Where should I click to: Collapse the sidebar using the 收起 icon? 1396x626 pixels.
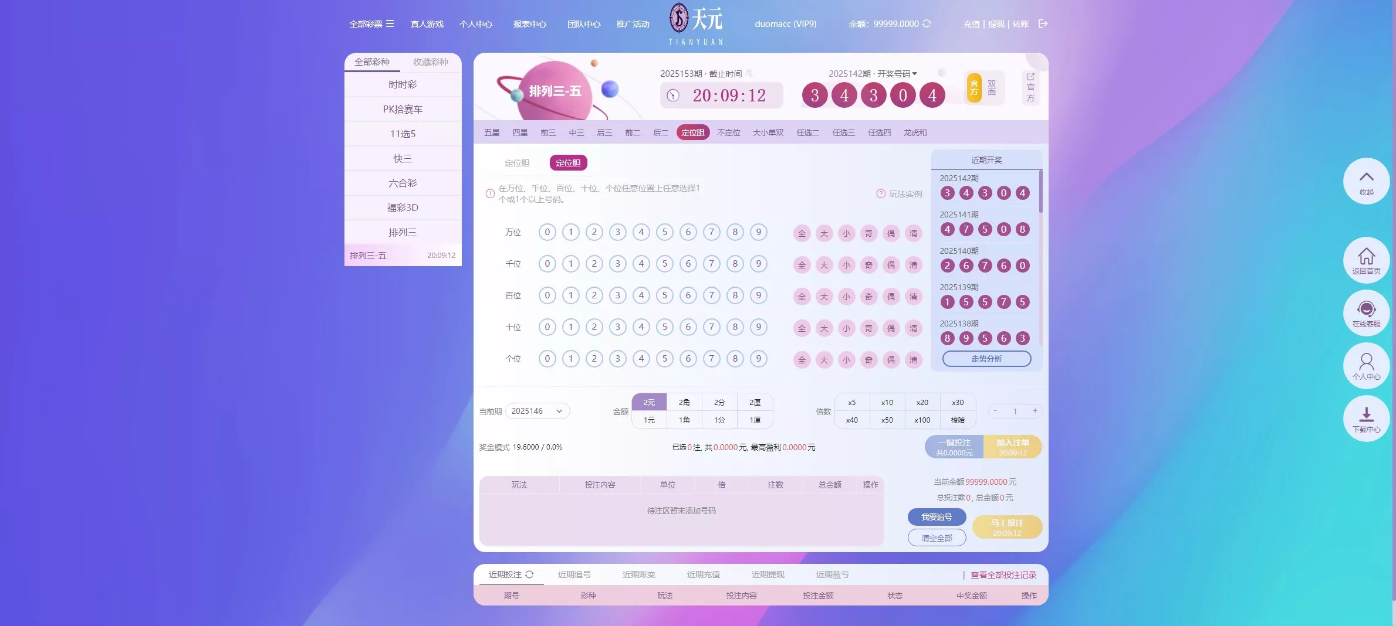[1366, 181]
